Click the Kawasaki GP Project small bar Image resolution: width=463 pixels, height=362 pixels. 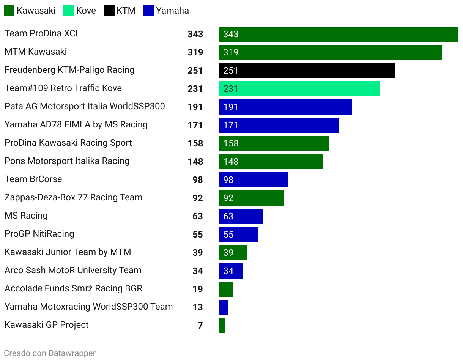click(222, 326)
